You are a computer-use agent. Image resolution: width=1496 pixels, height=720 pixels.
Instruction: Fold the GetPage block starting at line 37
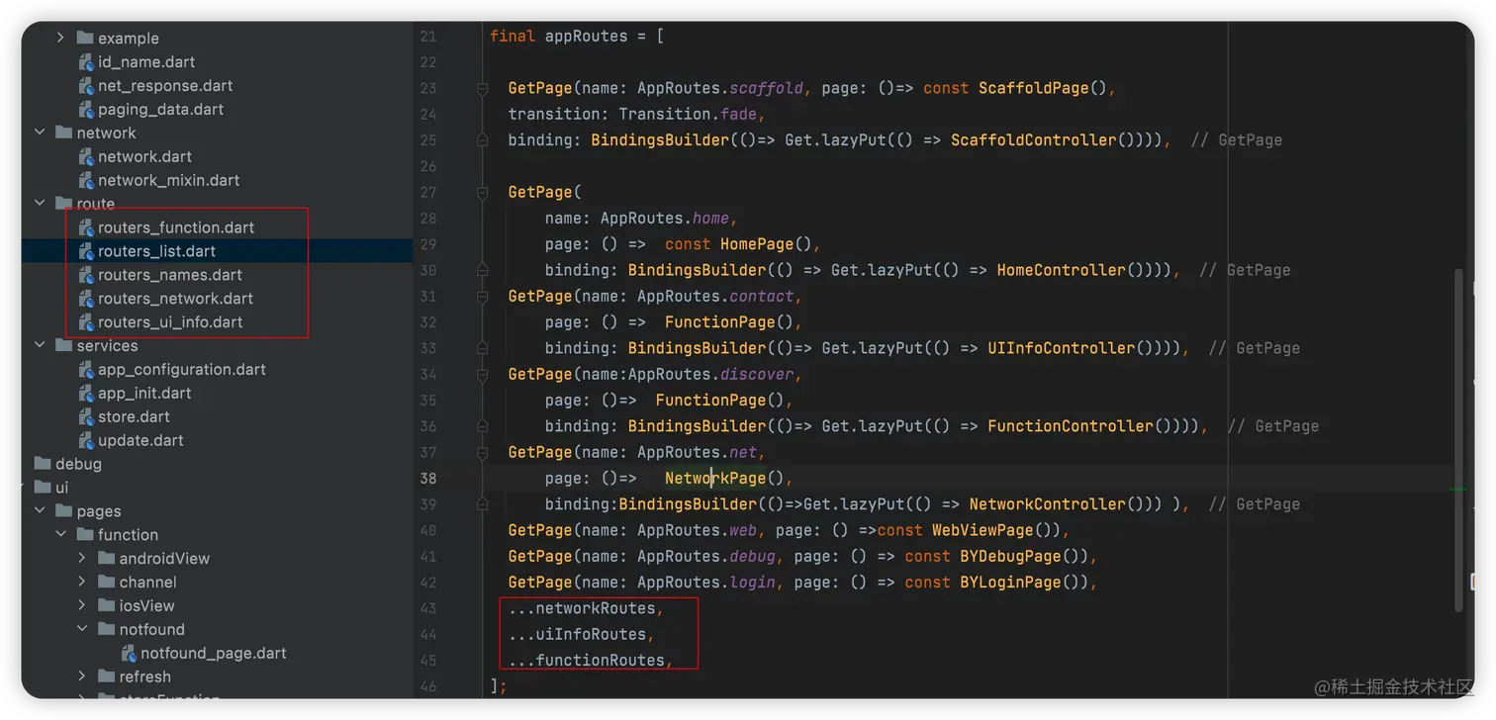pyautogui.click(x=483, y=452)
